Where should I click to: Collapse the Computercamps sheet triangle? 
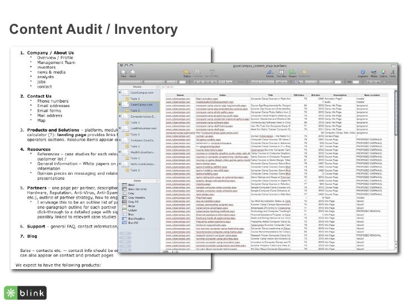tap(120, 116)
